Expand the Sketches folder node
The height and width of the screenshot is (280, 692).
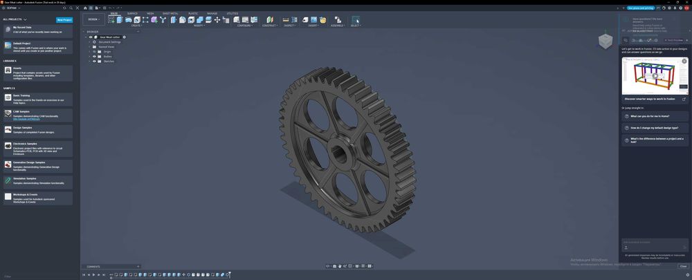(89, 62)
